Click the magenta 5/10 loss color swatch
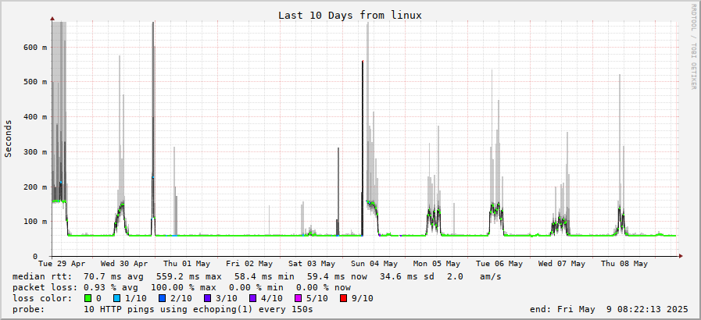 (x=299, y=298)
